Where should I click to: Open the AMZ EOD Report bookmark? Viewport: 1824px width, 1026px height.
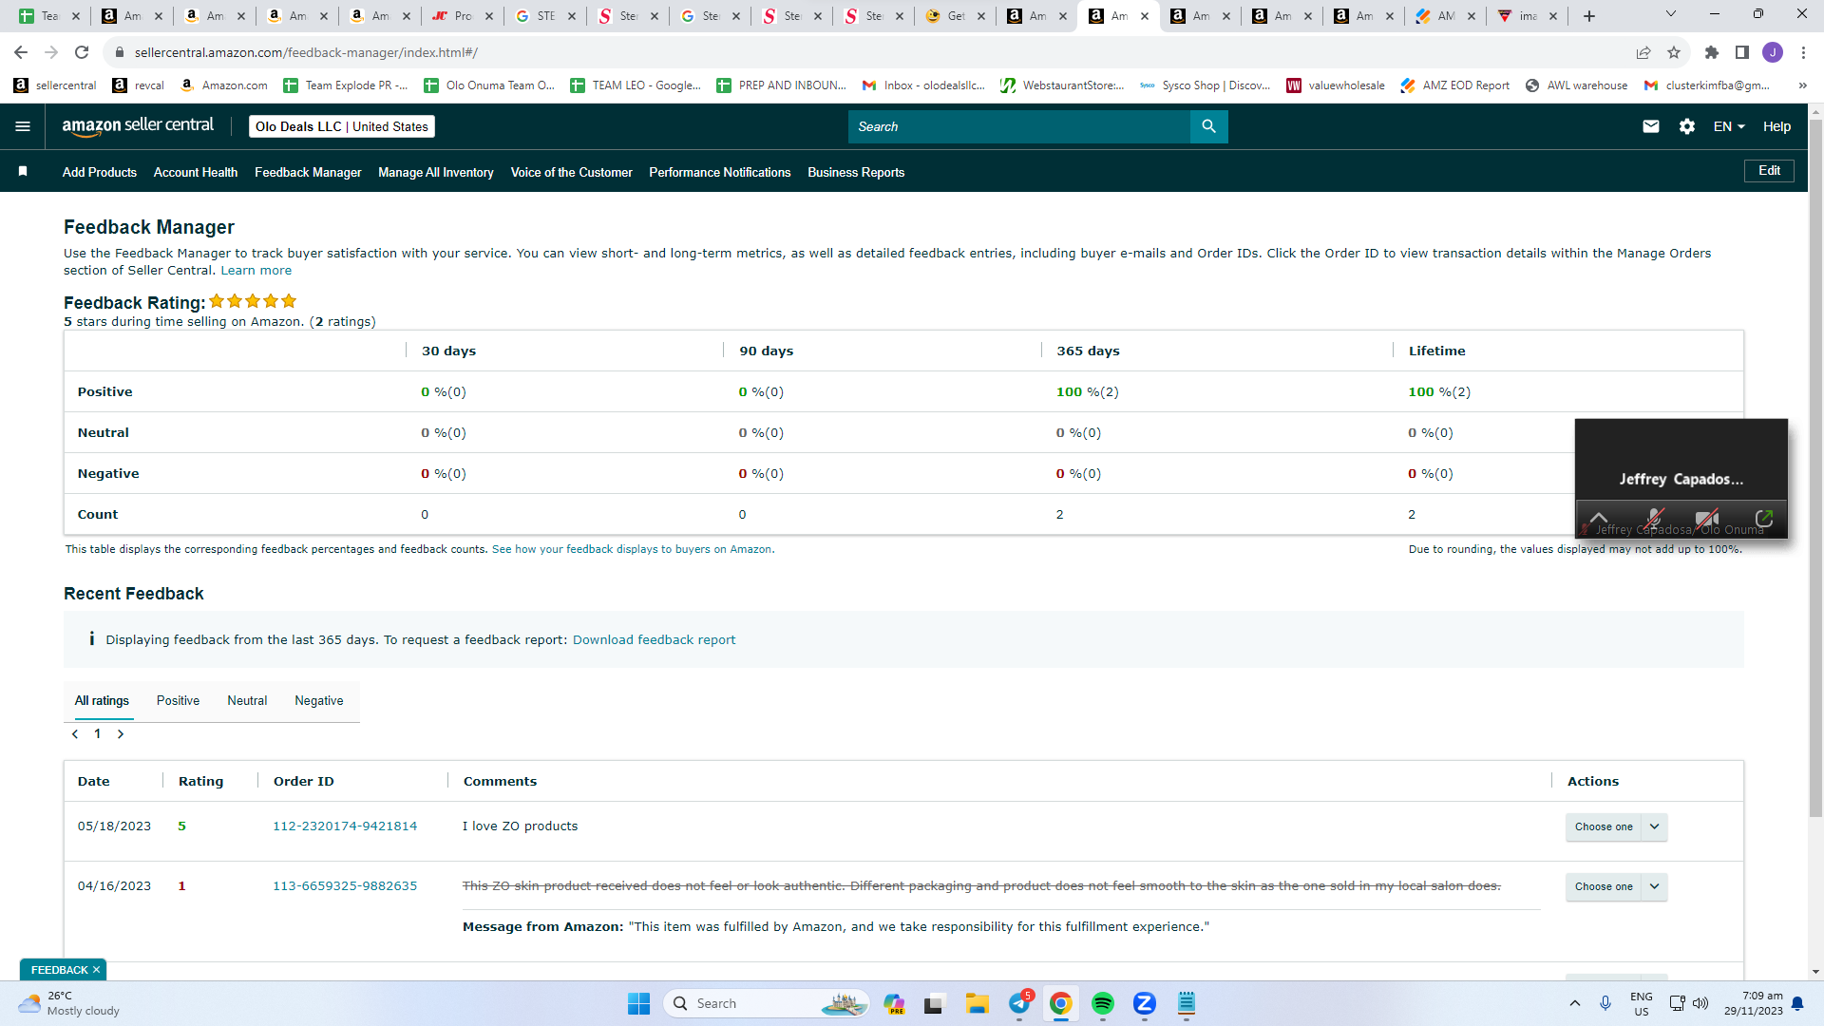(1454, 85)
